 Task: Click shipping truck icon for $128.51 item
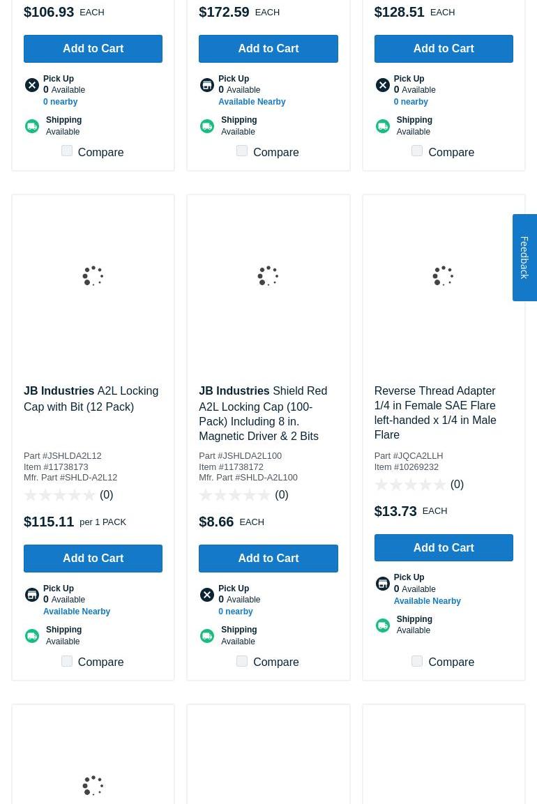click(x=382, y=126)
